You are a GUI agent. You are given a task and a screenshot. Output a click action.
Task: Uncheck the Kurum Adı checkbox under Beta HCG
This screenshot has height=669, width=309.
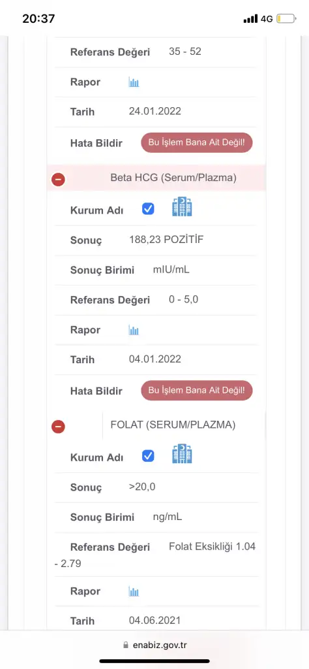pos(148,209)
